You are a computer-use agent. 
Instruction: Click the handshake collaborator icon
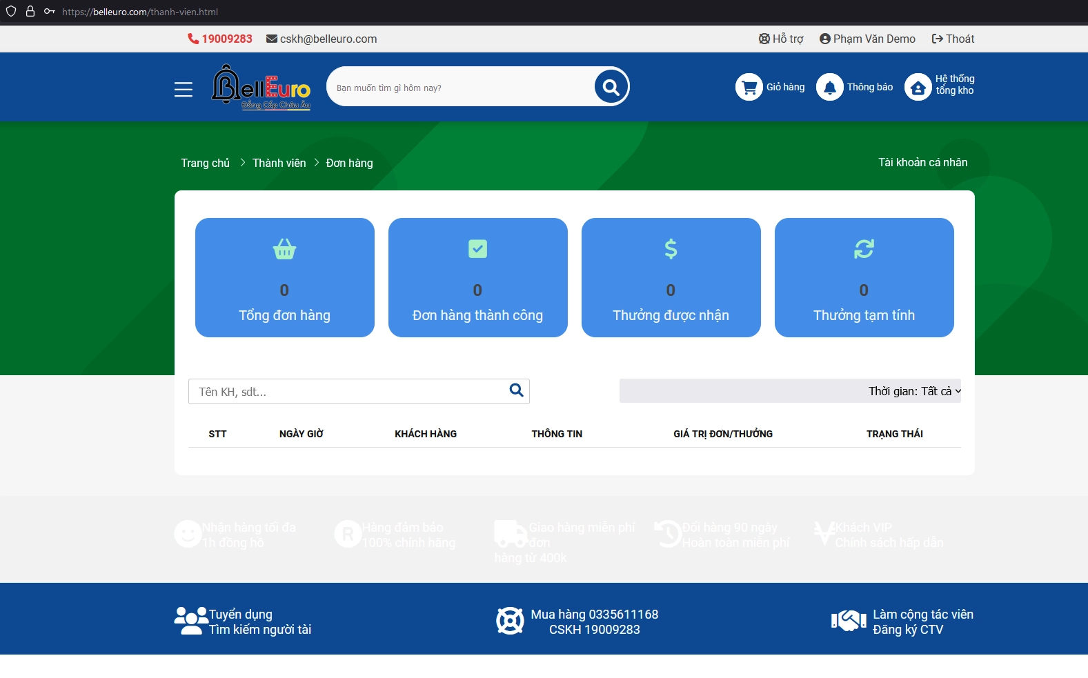click(x=848, y=621)
